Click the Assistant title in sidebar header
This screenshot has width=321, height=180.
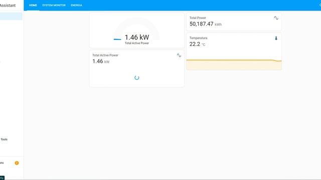point(8,5)
